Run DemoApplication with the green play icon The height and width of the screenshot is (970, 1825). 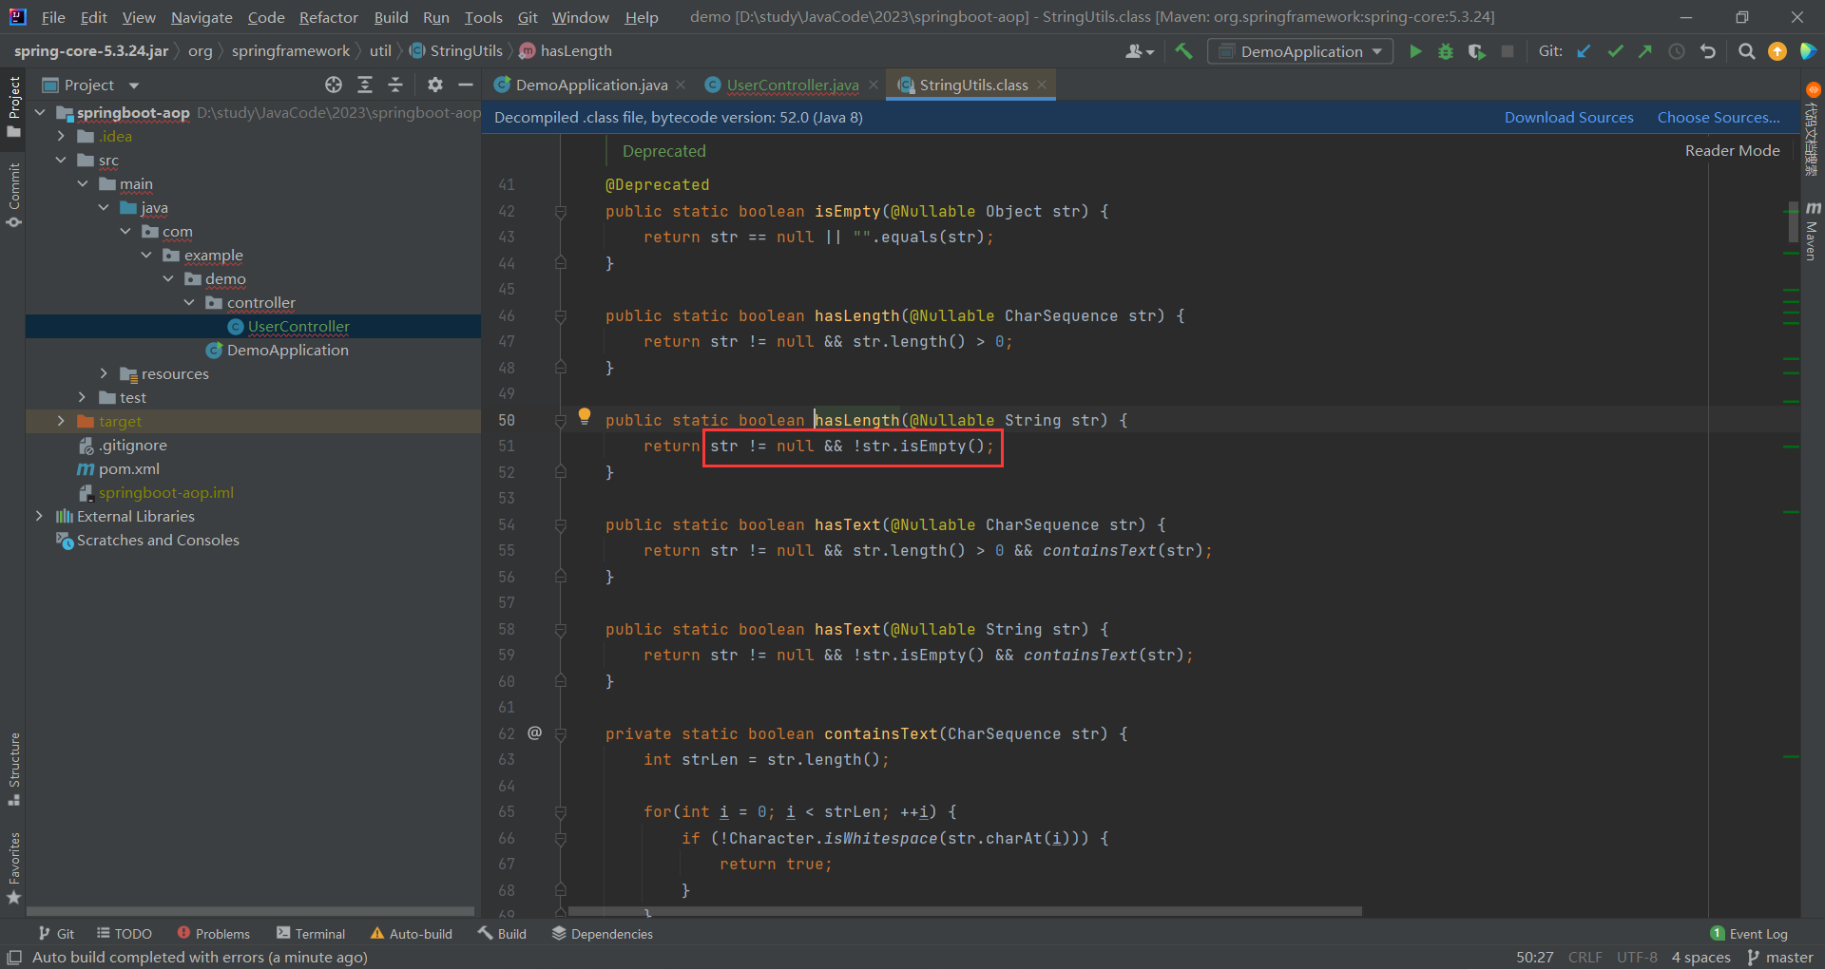pyautogui.click(x=1415, y=51)
